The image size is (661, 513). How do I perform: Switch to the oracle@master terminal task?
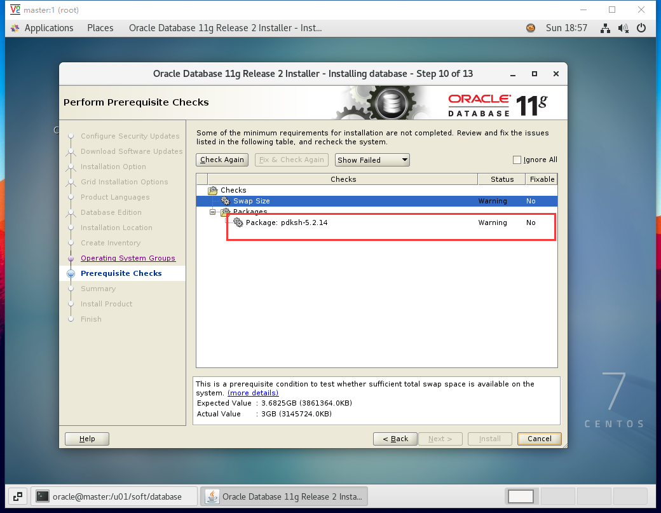coord(114,496)
